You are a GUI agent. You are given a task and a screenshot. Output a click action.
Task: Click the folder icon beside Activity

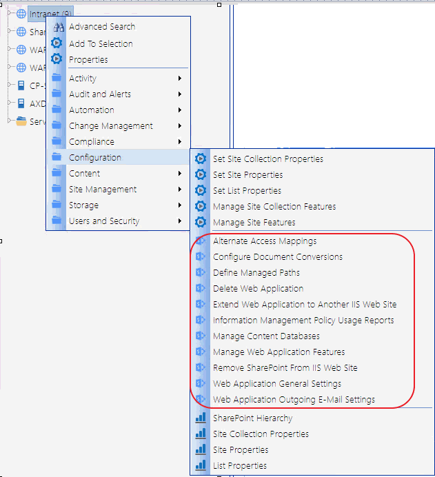(57, 78)
